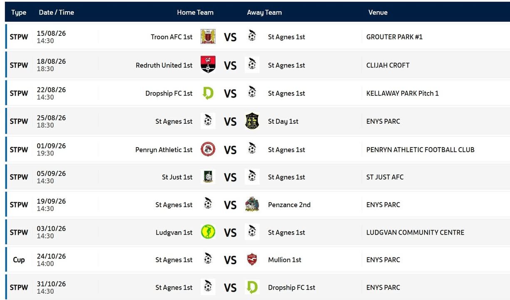Click the St Agnes ball crest in the Cup row
This screenshot has width=510, height=300.
208,260
